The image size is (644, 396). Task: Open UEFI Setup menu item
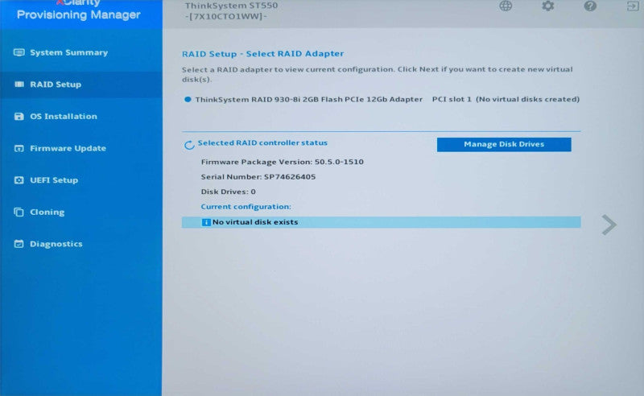(81, 180)
